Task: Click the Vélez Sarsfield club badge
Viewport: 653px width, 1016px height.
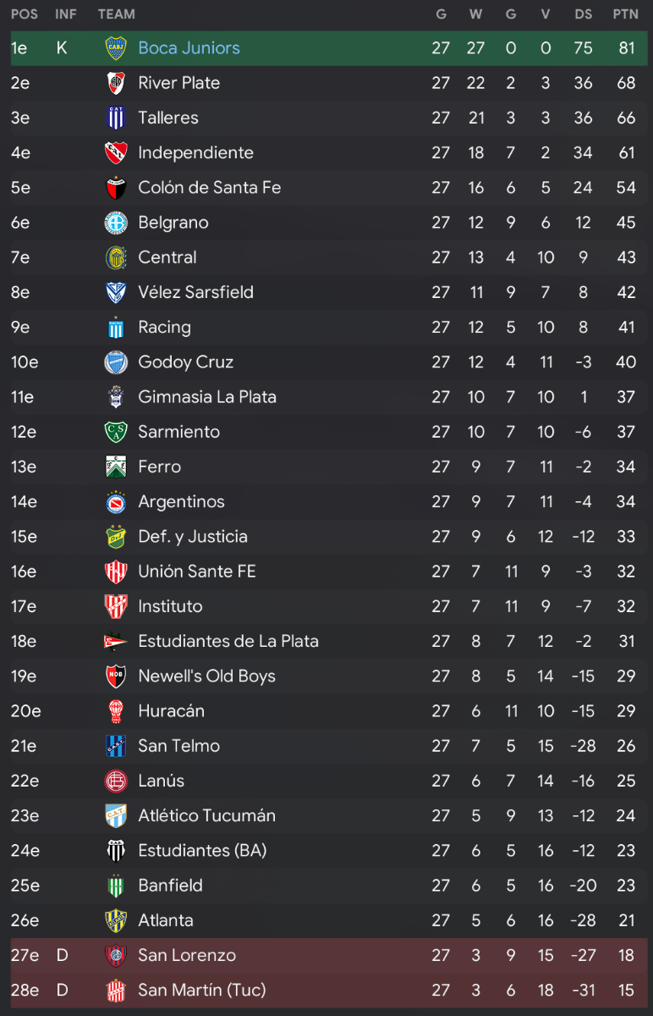Action: coord(116,292)
